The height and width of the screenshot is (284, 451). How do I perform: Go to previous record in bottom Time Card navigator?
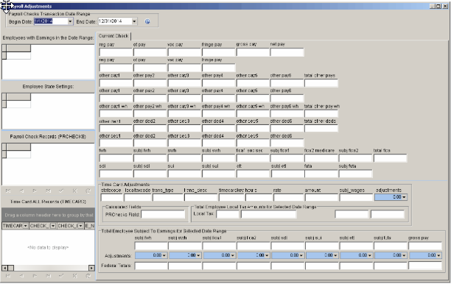click(21, 276)
